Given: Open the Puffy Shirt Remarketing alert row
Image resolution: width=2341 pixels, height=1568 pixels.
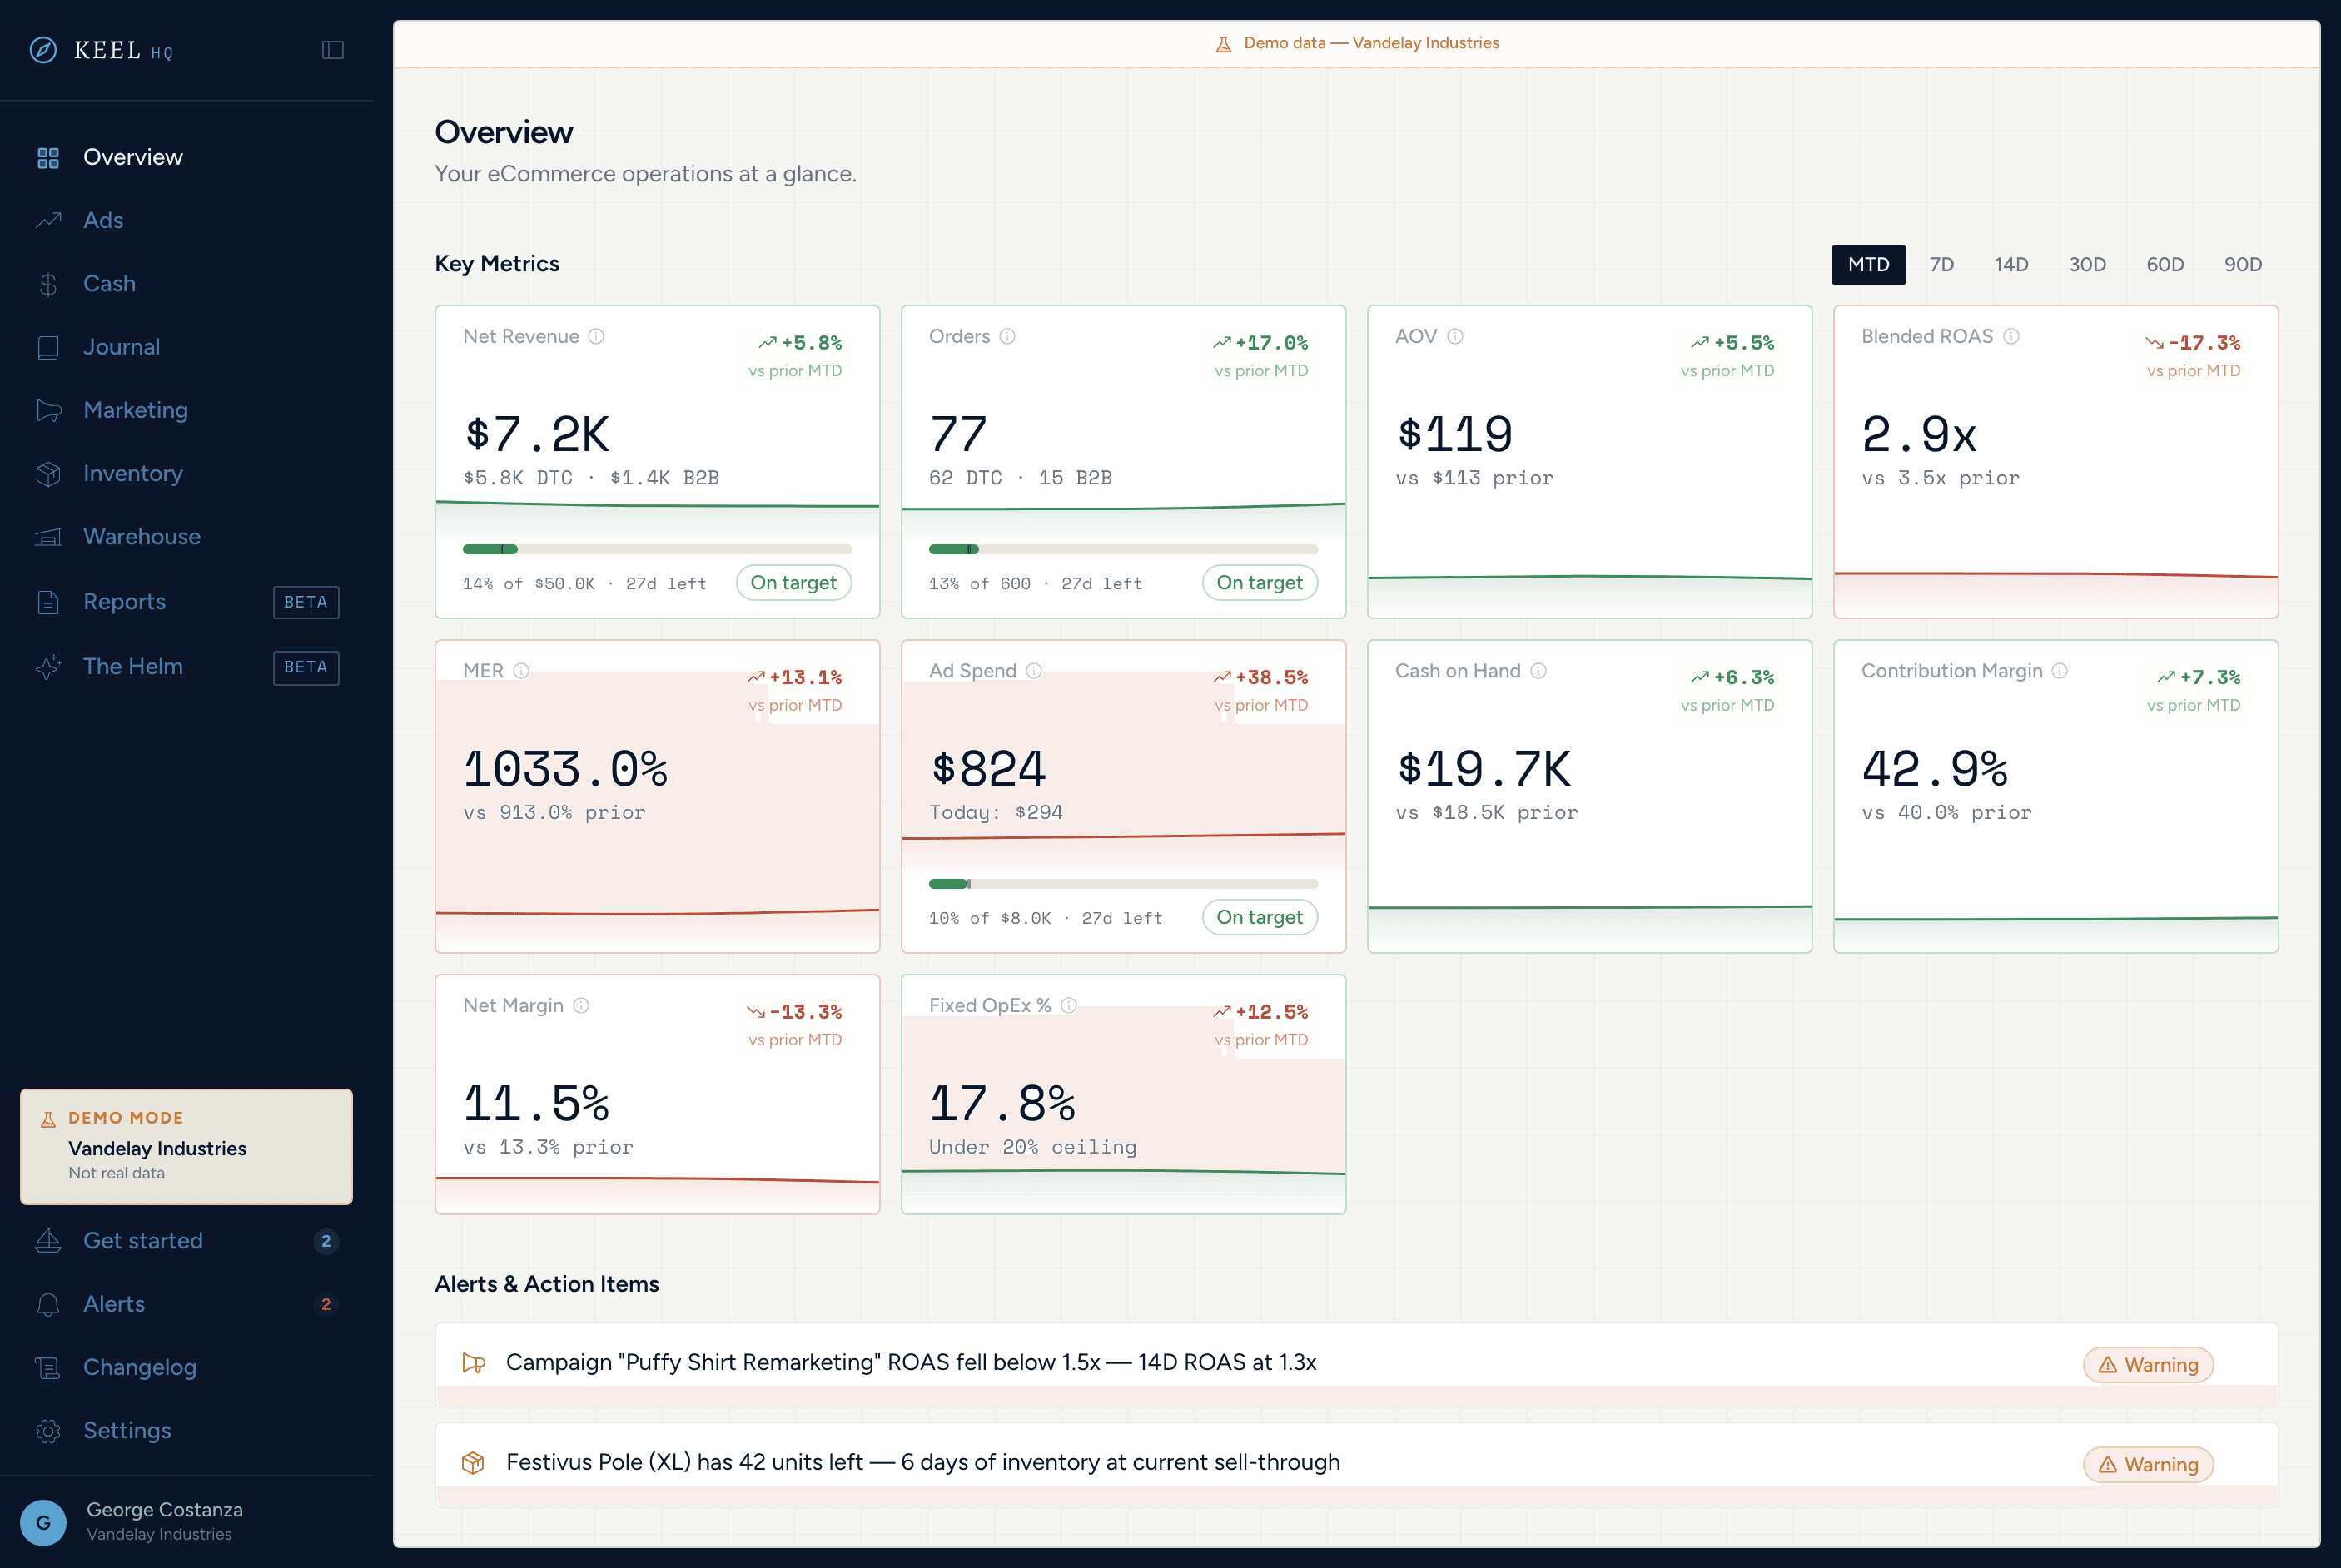Looking at the screenshot, I should (1356, 1364).
